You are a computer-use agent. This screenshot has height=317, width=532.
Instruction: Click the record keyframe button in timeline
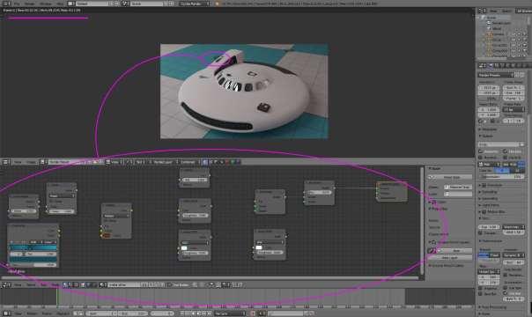click(253, 313)
